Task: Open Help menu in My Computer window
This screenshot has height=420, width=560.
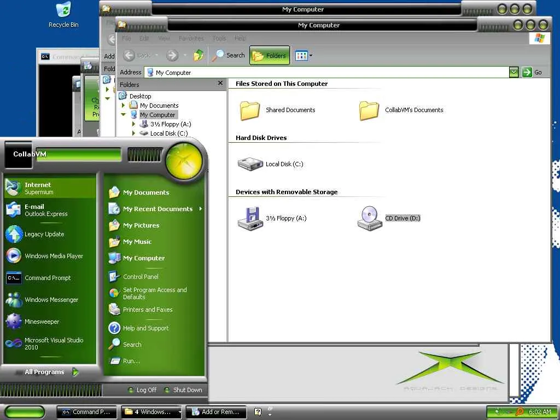Action: coord(240,38)
